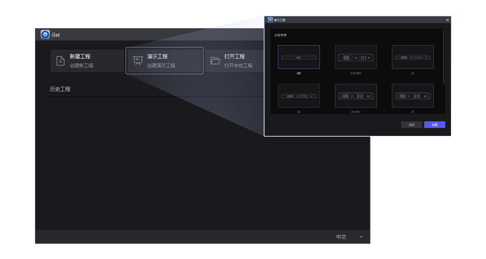Pick the Z3 controller type
This screenshot has width=486, height=259.
(x=412, y=57)
